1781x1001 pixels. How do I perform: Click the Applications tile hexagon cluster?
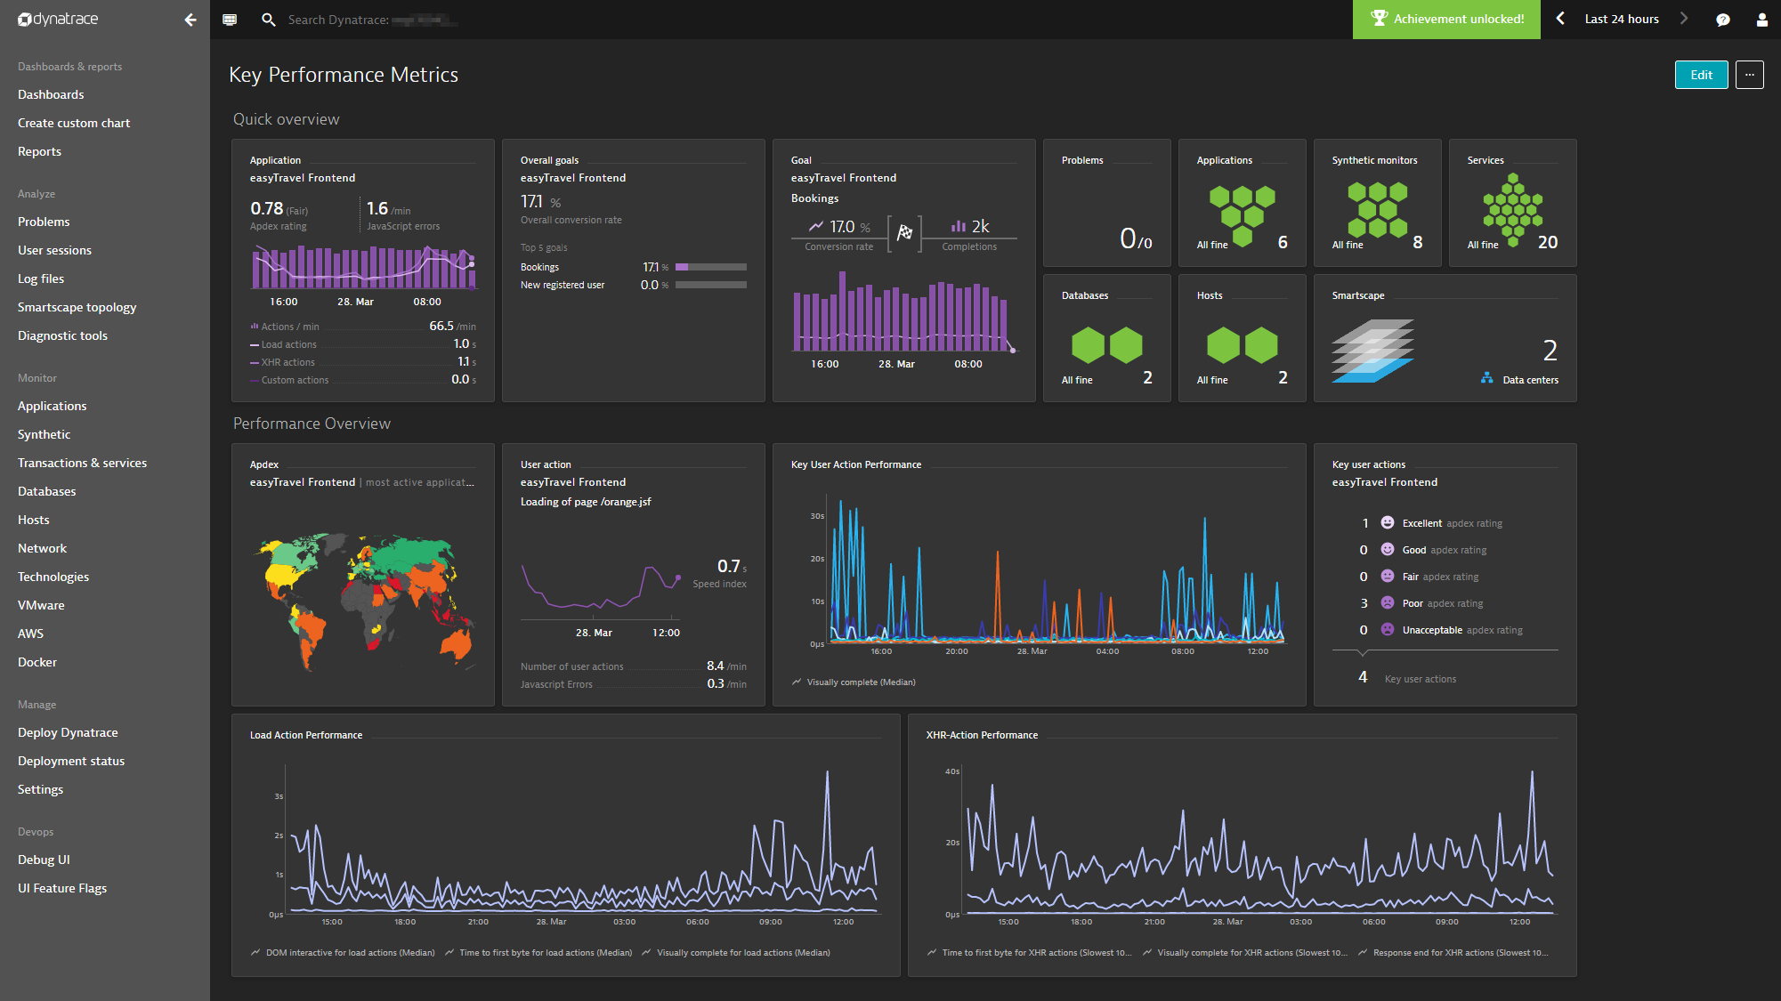[1243, 215]
